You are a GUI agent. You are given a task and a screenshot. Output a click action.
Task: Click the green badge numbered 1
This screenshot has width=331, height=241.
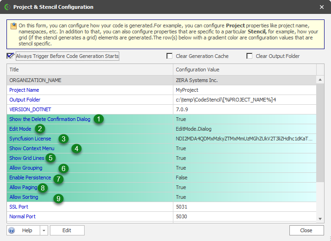98,119
